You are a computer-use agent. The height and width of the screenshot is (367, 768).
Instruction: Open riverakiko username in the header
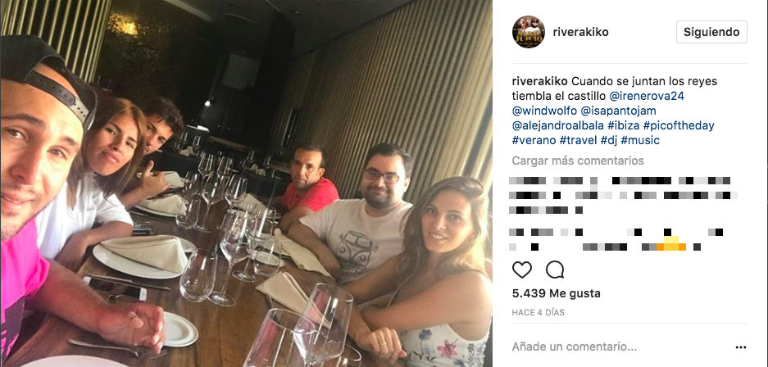pyautogui.click(x=580, y=32)
